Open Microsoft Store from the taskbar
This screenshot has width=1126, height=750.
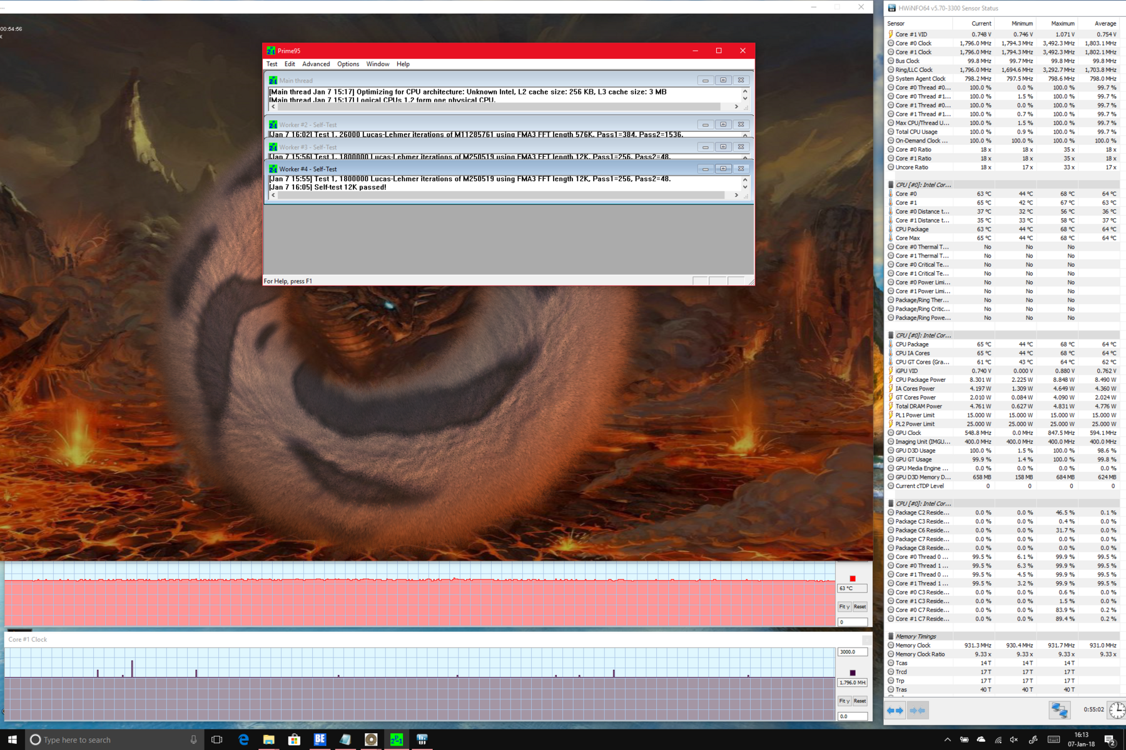coord(294,739)
